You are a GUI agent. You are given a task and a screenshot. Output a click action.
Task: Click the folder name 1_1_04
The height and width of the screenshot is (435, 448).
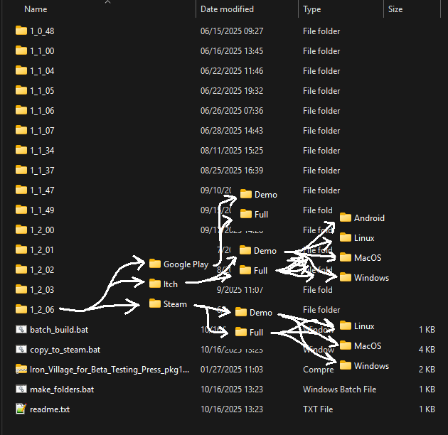[x=42, y=71]
